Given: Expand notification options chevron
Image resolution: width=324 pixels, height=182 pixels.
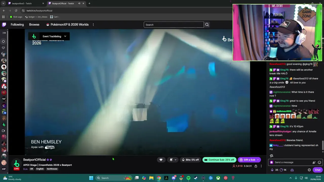Looking at the screenshot, I should pyautogui.click(x=175, y=160).
